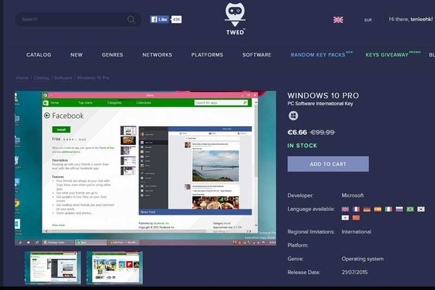The height and width of the screenshot is (290, 435).
Task: Click the Microsoft developer name
Action: (352, 195)
